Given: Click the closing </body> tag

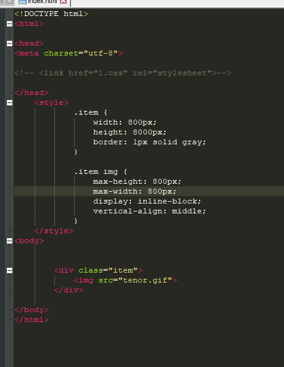Looking at the screenshot, I should coord(31,310).
